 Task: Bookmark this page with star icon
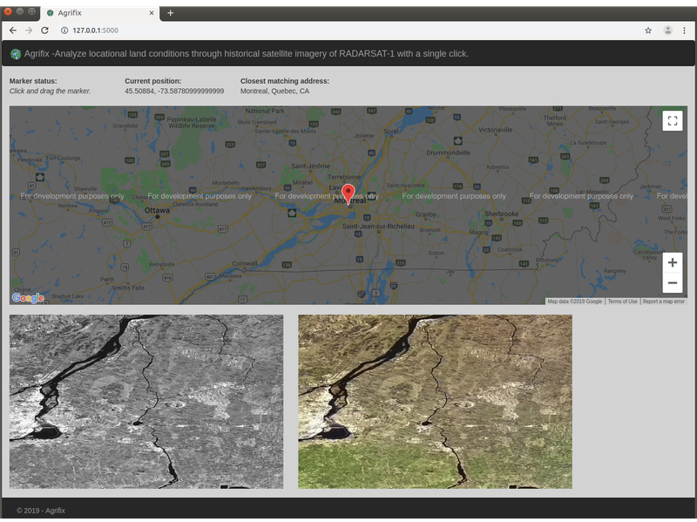click(647, 30)
